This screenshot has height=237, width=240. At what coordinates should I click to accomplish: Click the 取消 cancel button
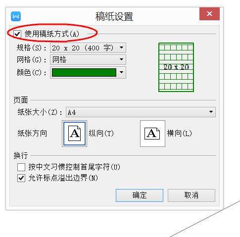[192, 195]
